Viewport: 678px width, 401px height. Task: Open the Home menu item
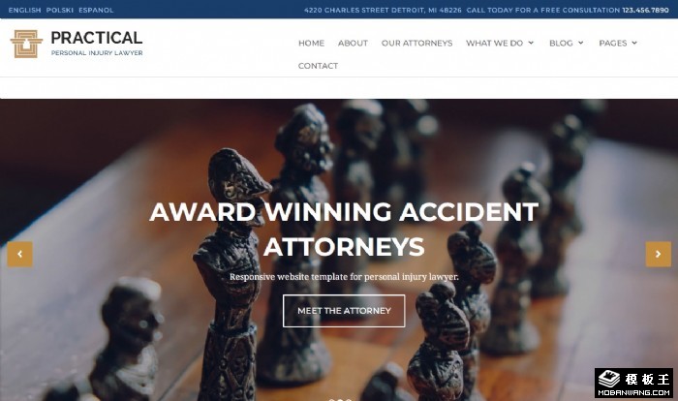[x=311, y=43]
